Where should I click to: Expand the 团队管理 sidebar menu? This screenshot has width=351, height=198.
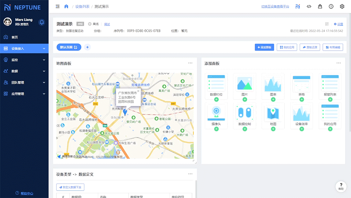coord(24,83)
